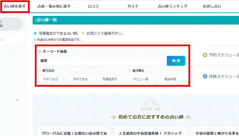Sort the list by 相談件数
Screen dimensions: 239x136
point(170,79)
